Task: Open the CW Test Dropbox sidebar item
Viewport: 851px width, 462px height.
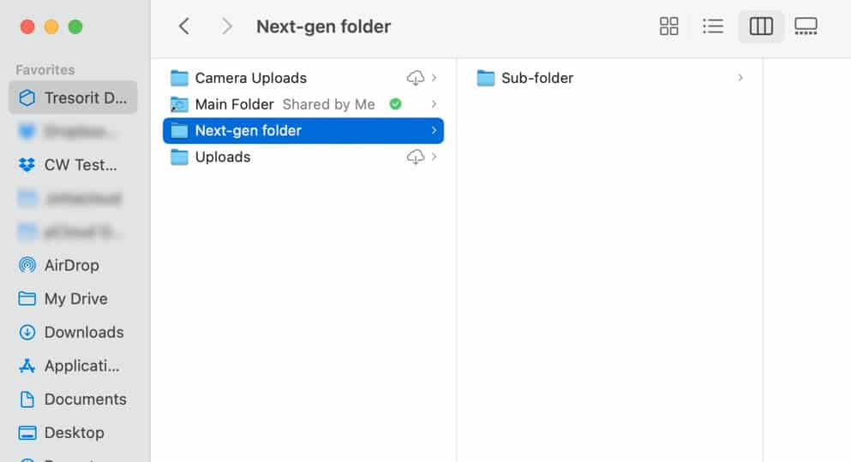Action: [73, 164]
